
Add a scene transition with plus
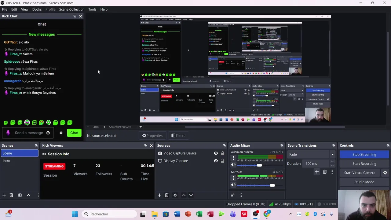[317, 172]
